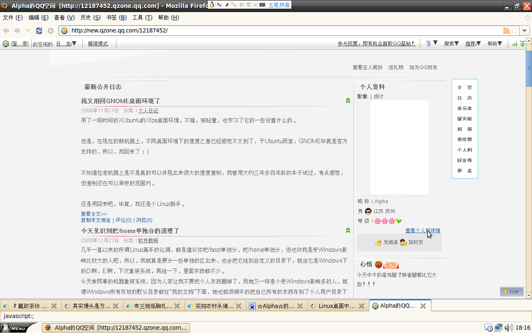
Task: Open the 查看 (V) menu
Action: 64,17
